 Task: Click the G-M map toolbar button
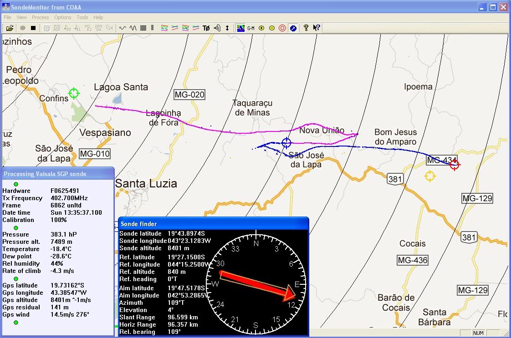coord(251,28)
